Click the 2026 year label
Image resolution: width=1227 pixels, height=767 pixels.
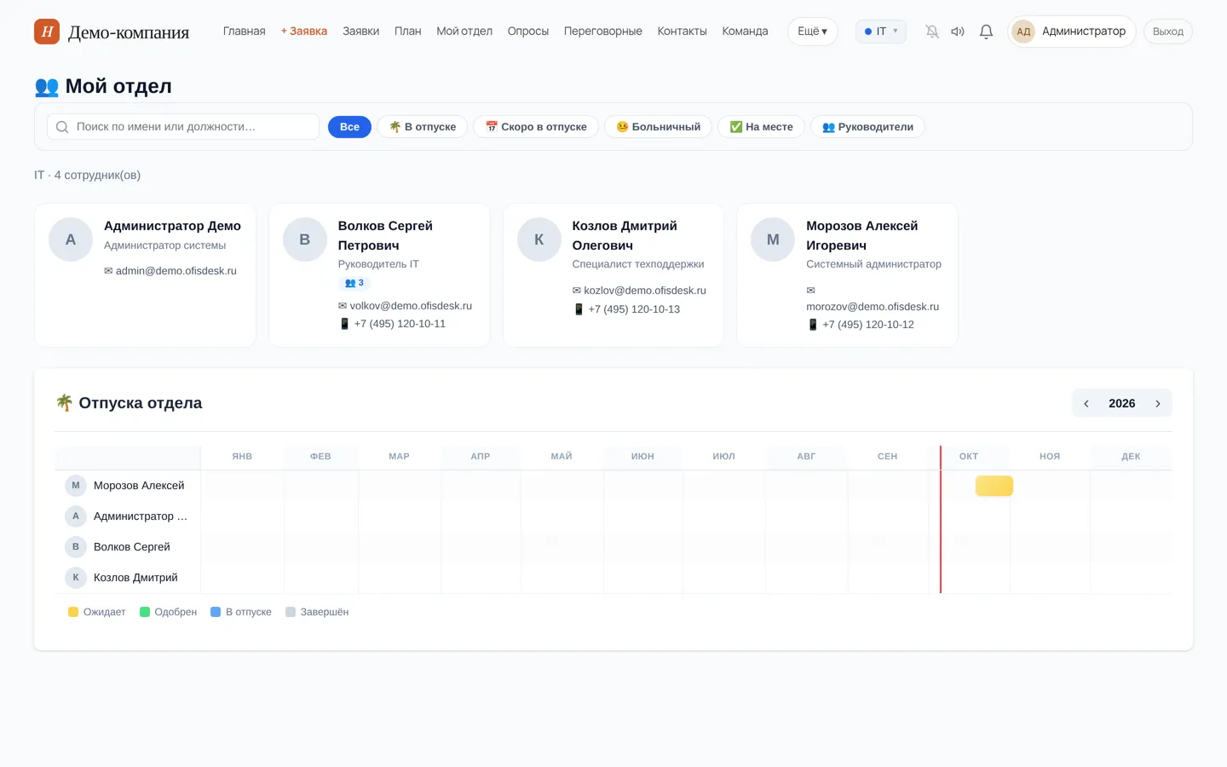click(x=1121, y=403)
